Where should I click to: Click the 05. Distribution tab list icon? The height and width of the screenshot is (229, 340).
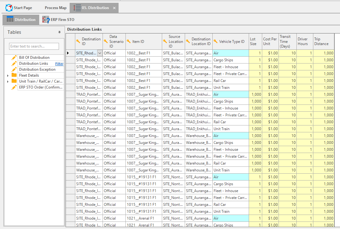tap(77, 8)
